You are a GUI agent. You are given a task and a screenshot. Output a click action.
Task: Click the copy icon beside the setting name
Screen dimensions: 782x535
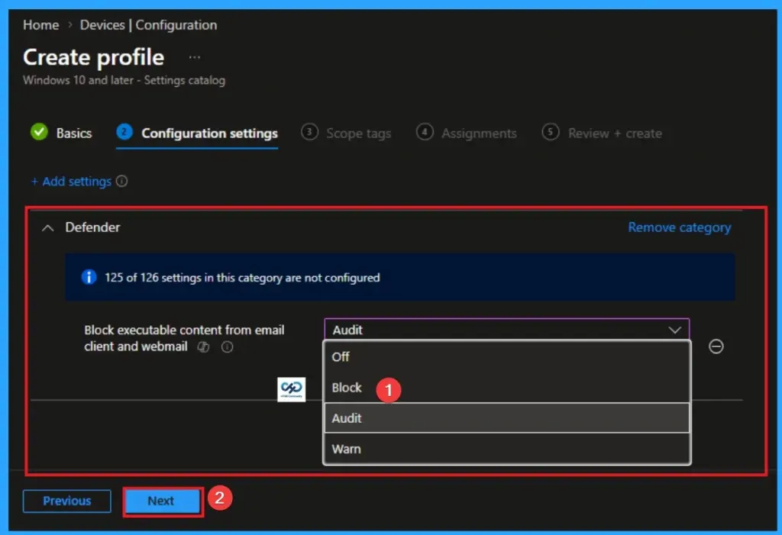[x=203, y=346]
